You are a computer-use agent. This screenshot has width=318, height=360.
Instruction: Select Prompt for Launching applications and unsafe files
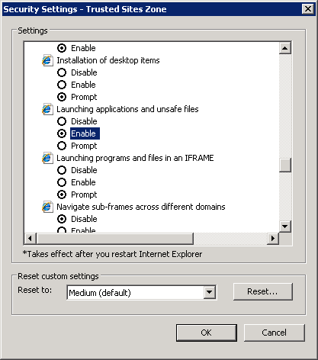tap(62, 146)
